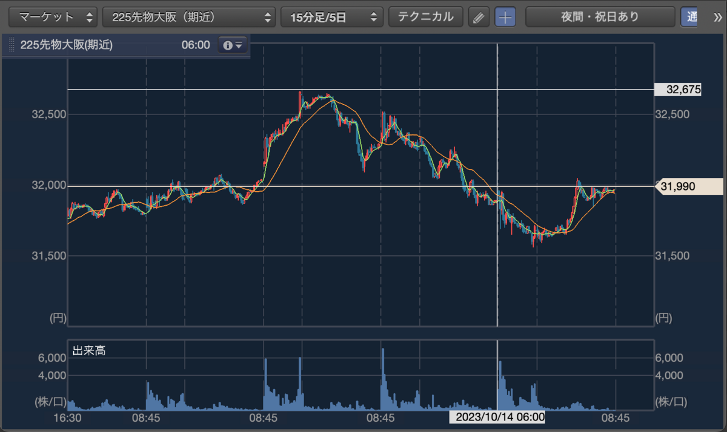Click the 出来高 volume panel label
727x432 pixels.
tap(89, 350)
